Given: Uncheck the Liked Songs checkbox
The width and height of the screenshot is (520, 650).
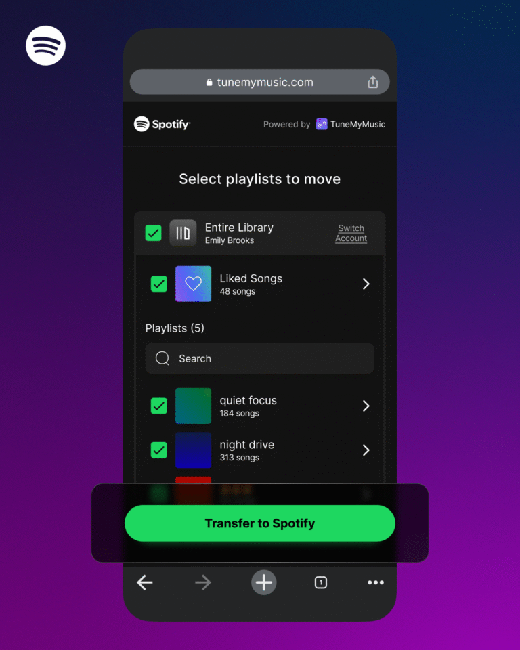Looking at the screenshot, I should click(158, 284).
